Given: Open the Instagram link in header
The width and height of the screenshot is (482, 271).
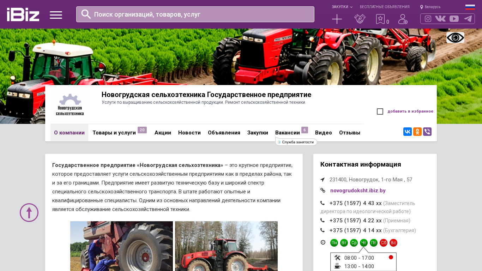Looking at the screenshot, I should tap(428, 19).
